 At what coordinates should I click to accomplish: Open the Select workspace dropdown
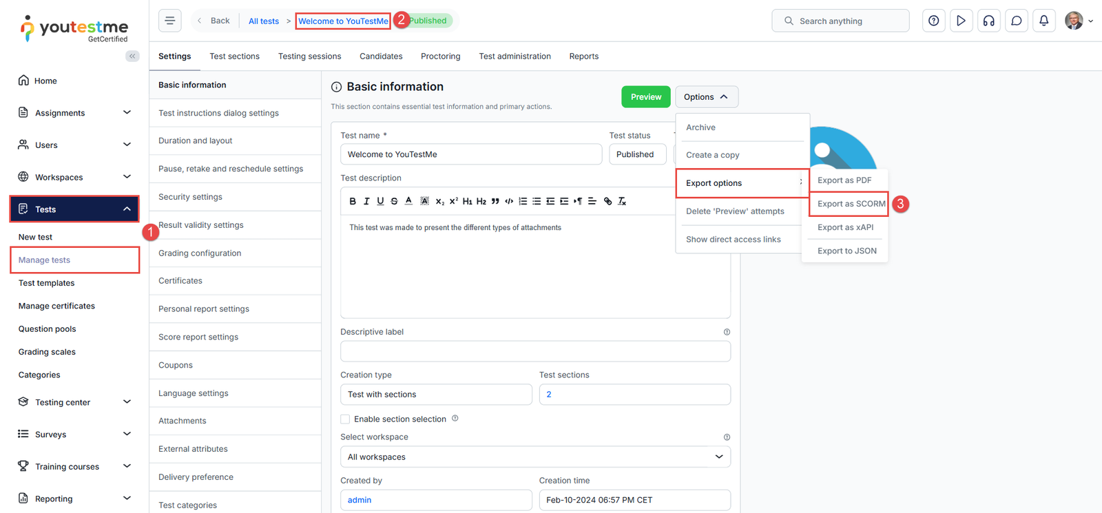coord(535,457)
